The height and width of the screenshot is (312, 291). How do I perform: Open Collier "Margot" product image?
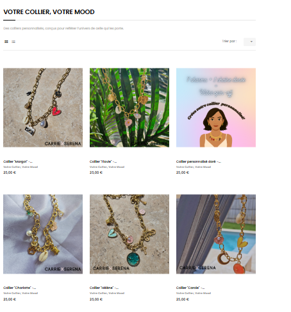(x=43, y=108)
